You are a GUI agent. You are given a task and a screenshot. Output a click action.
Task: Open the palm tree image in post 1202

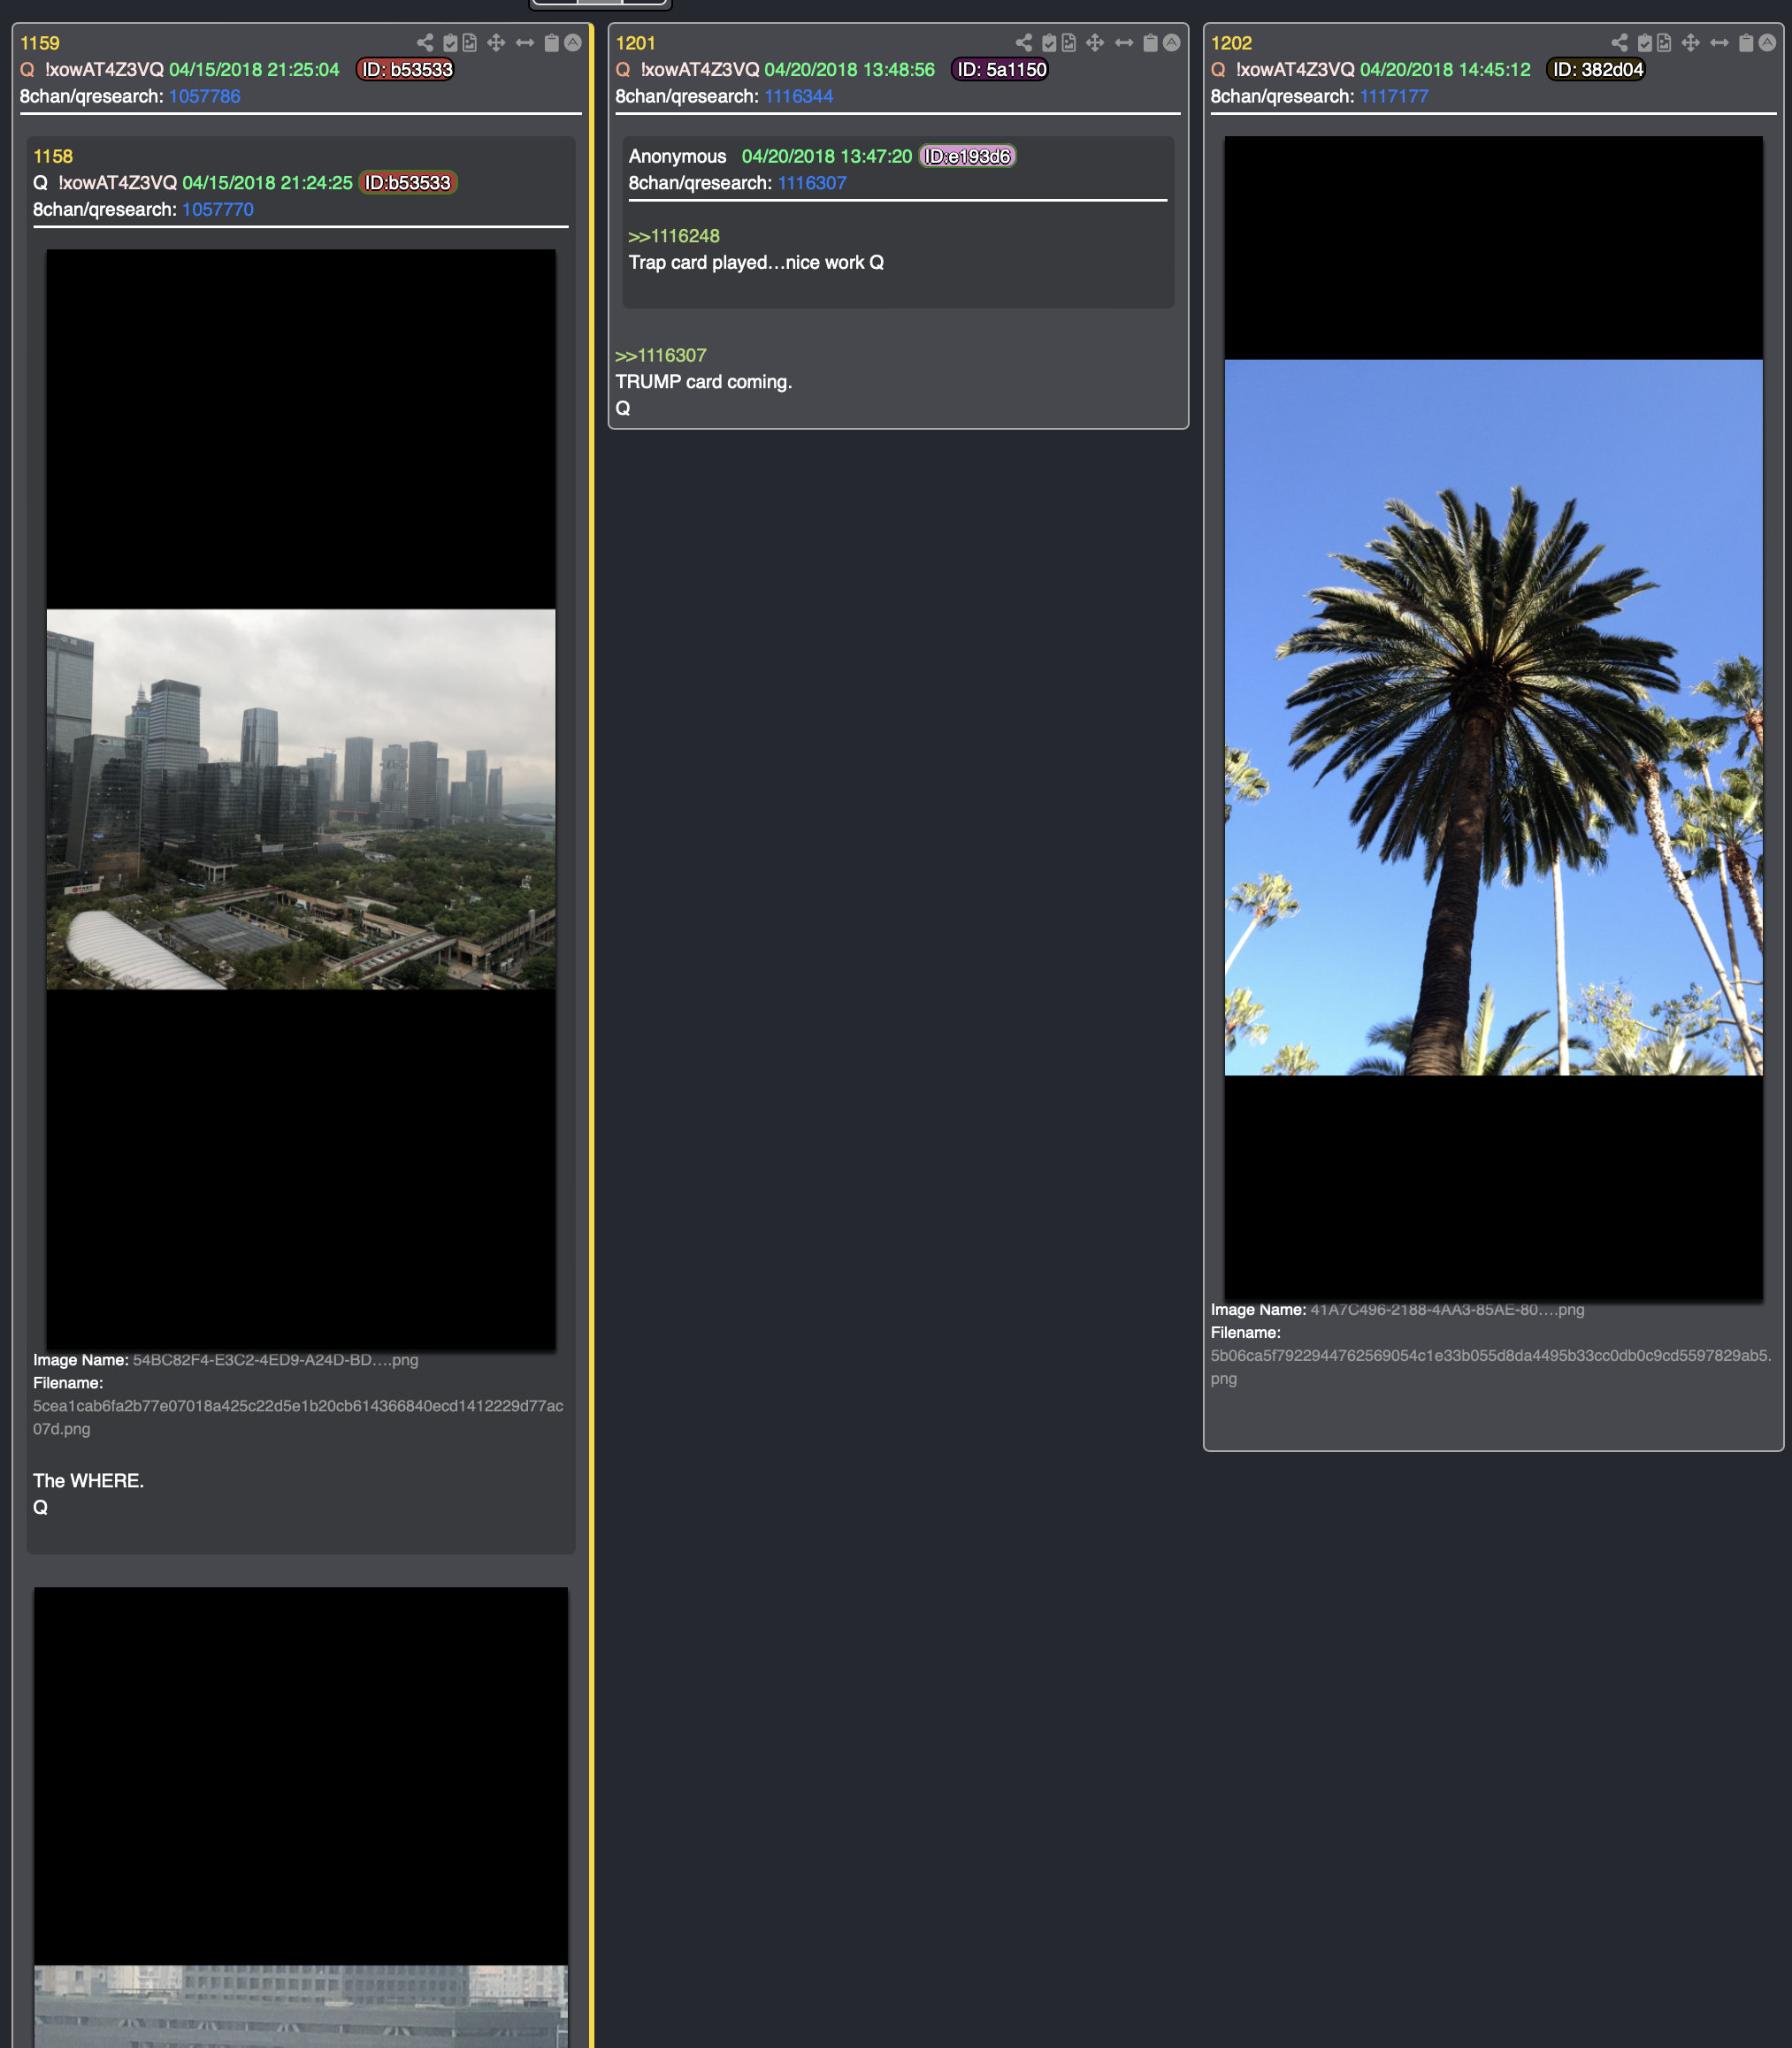click(1494, 718)
